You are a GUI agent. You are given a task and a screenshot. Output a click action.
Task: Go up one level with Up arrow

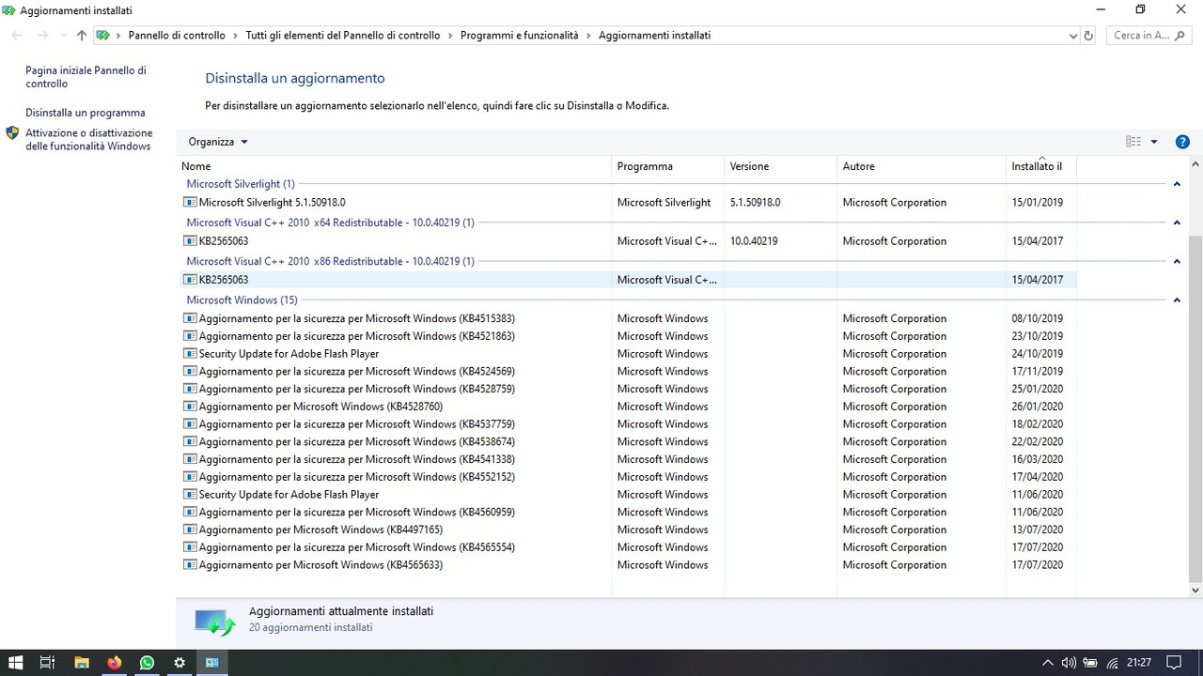tap(82, 36)
